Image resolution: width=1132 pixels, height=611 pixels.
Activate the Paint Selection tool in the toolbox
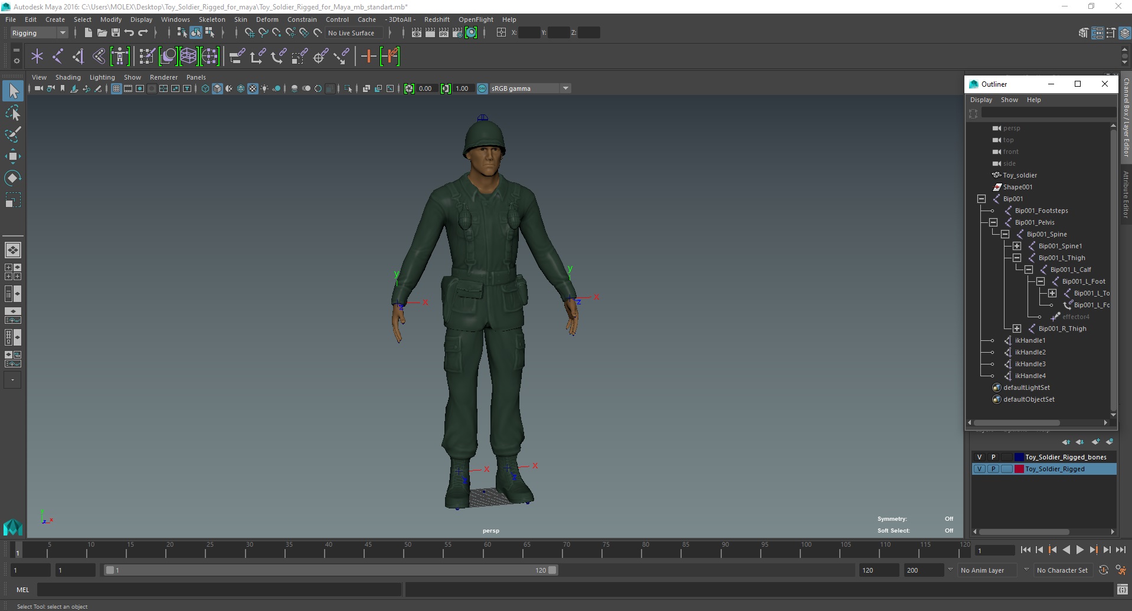pos(13,134)
